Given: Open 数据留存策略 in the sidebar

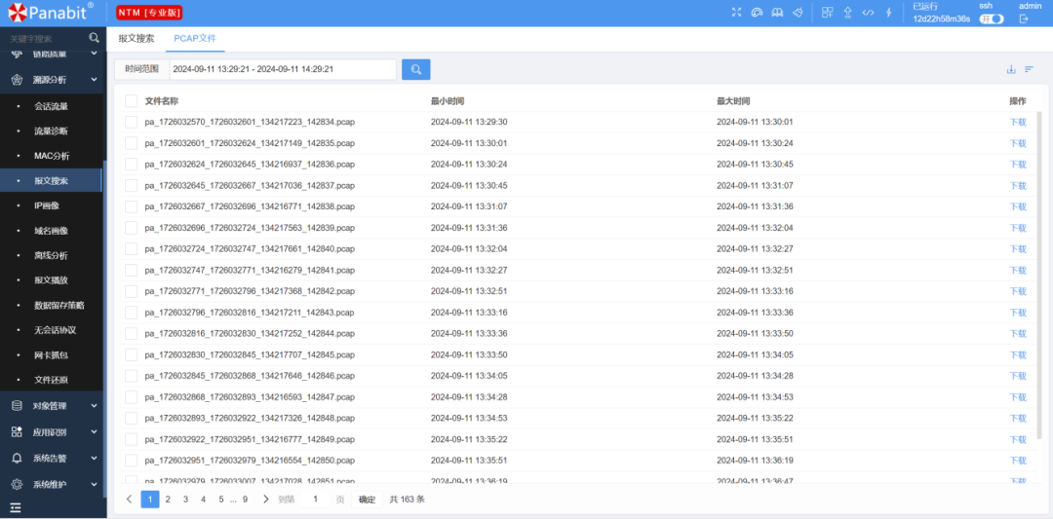Looking at the screenshot, I should pos(59,305).
